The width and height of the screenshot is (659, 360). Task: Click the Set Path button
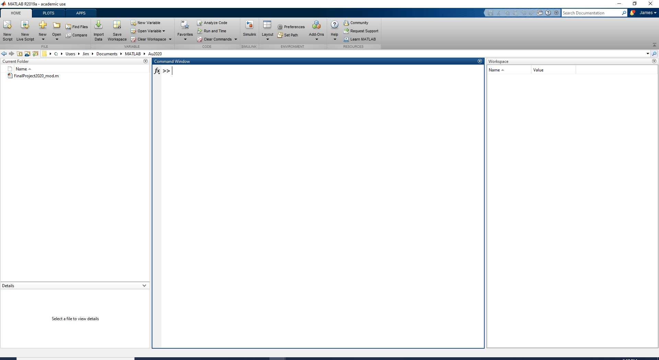(x=288, y=35)
